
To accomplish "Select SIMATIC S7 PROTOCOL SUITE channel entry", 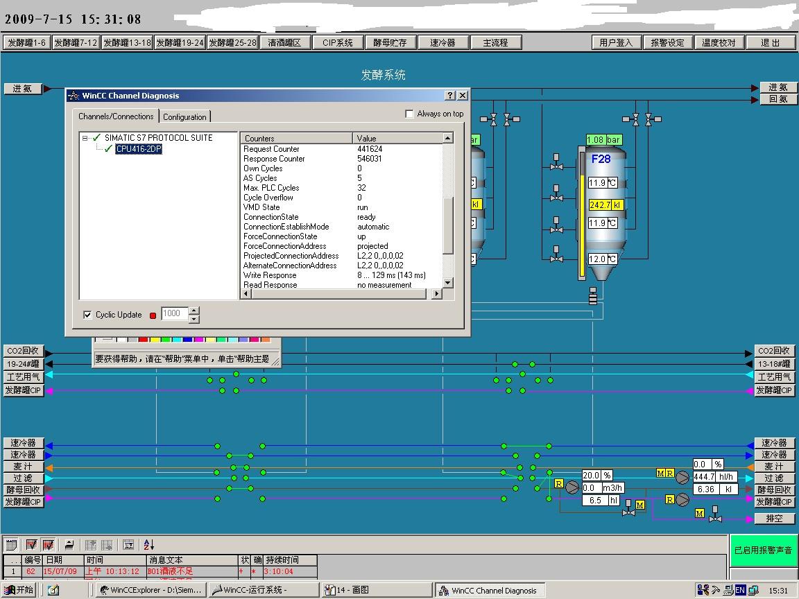I will (158, 137).
